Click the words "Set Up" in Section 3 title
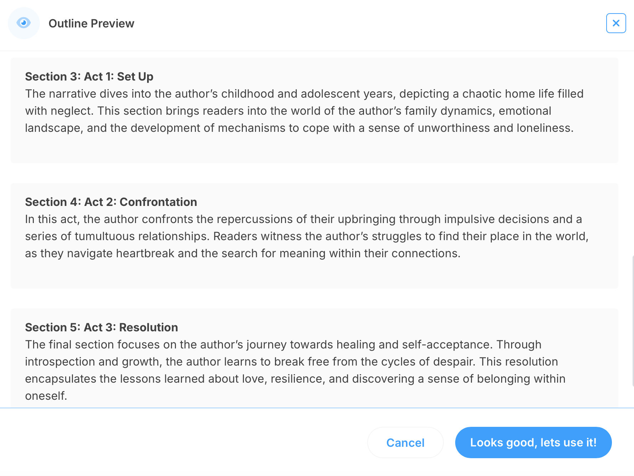634x476 pixels. click(135, 77)
